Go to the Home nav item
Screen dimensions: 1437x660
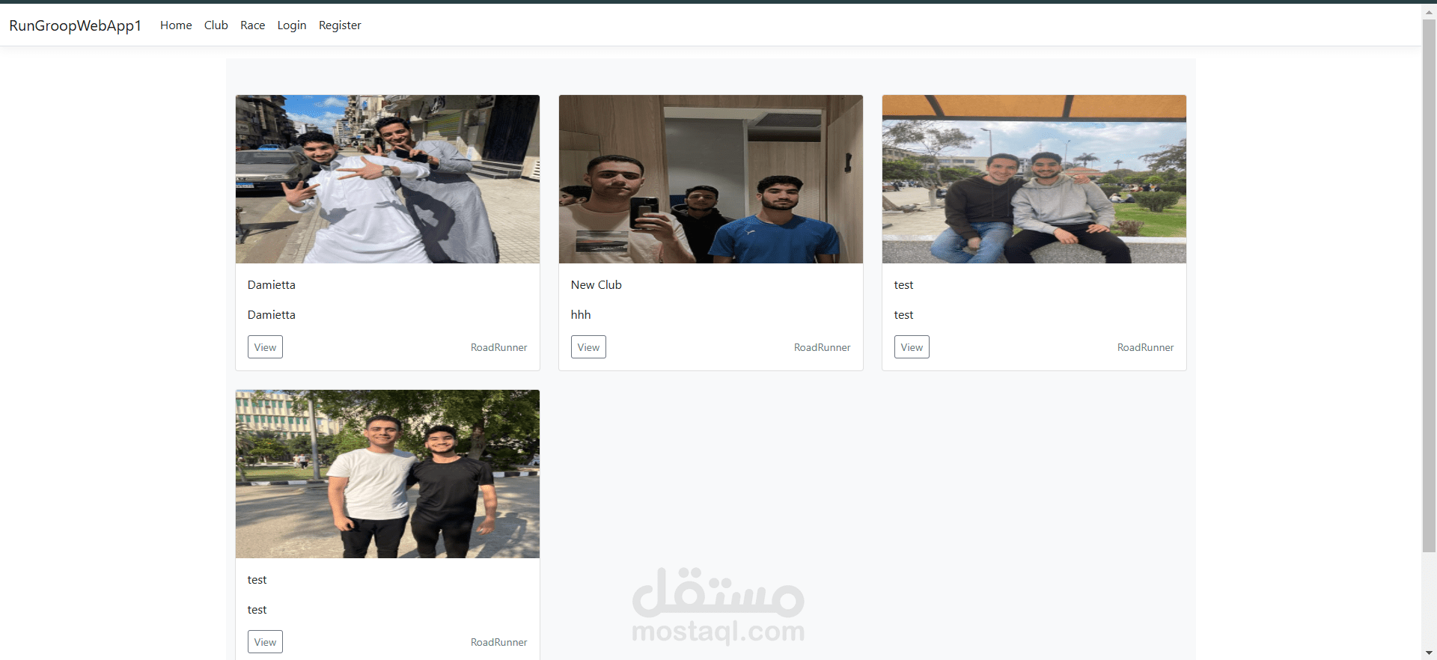(x=176, y=25)
